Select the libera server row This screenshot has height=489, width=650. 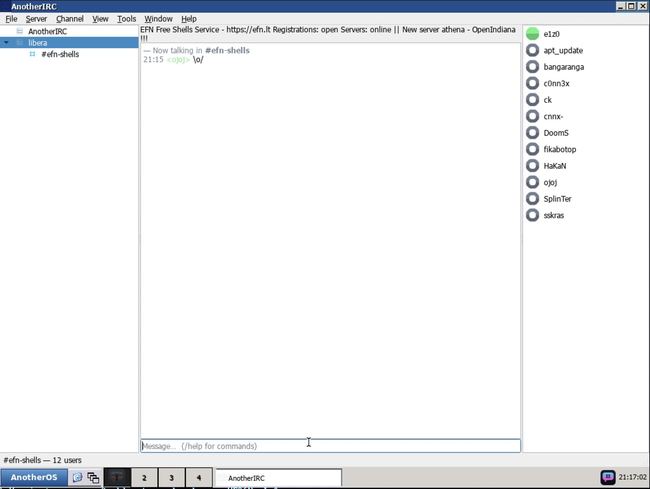tap(69, 43)
